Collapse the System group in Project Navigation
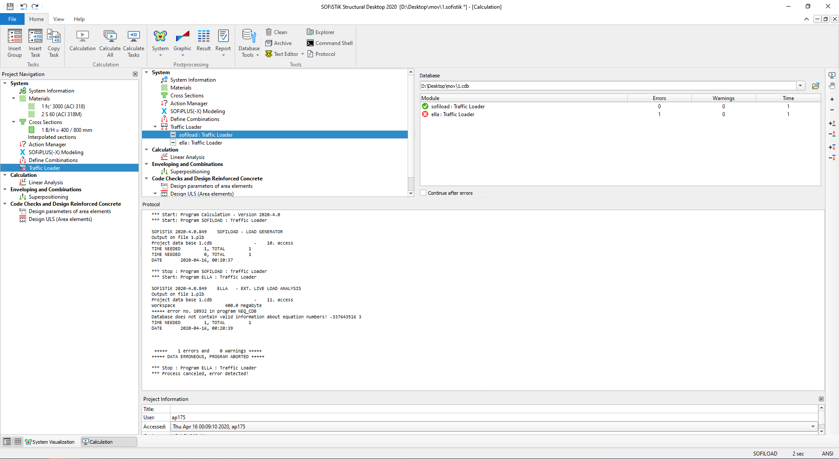This screenshot has width=839, height=459. tap(5, 83)
